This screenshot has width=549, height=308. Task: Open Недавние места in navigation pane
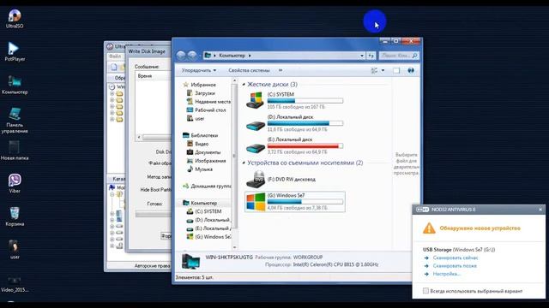(x=208, y=102)
